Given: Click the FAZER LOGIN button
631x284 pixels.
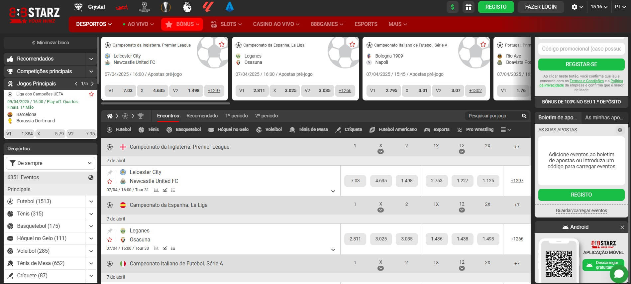Looking at the screenshot, I should (541, 7).
